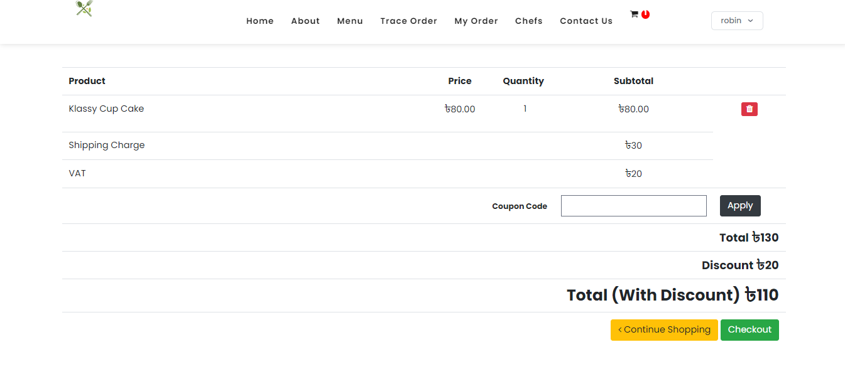Click the Klassy Cup Cake product name
The height and width of the screenshot is (384, 845).
[106, 109]
